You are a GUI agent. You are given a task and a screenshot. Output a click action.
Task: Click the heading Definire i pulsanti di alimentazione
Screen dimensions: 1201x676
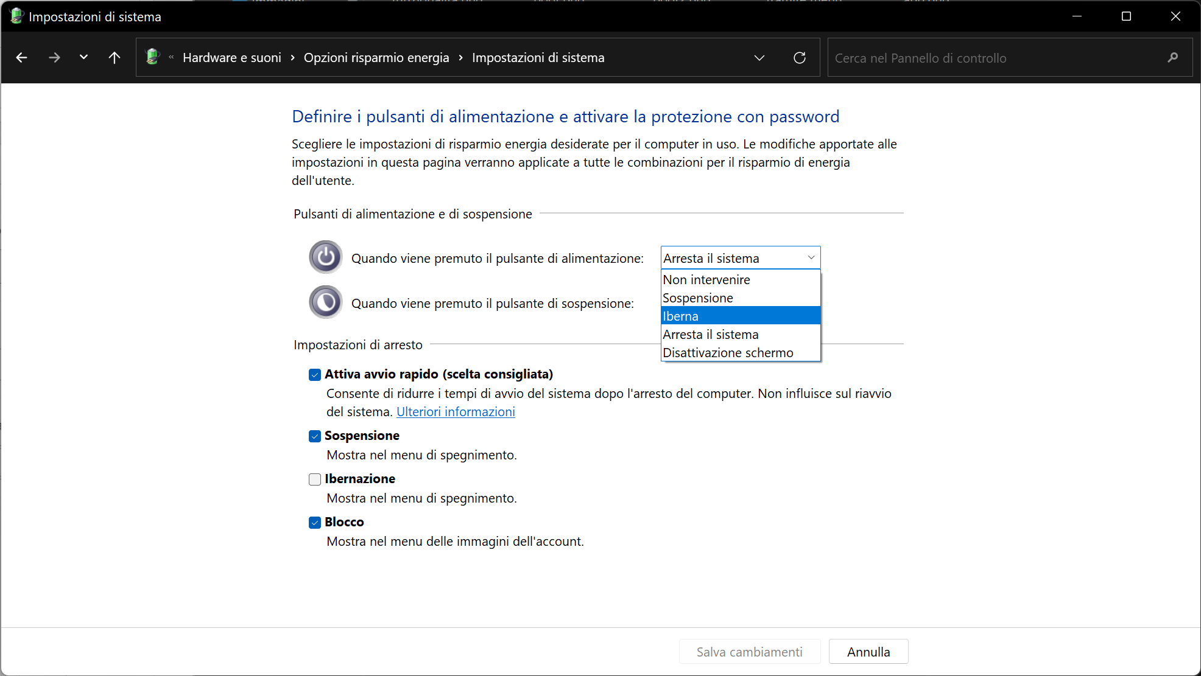coord(566,116)
